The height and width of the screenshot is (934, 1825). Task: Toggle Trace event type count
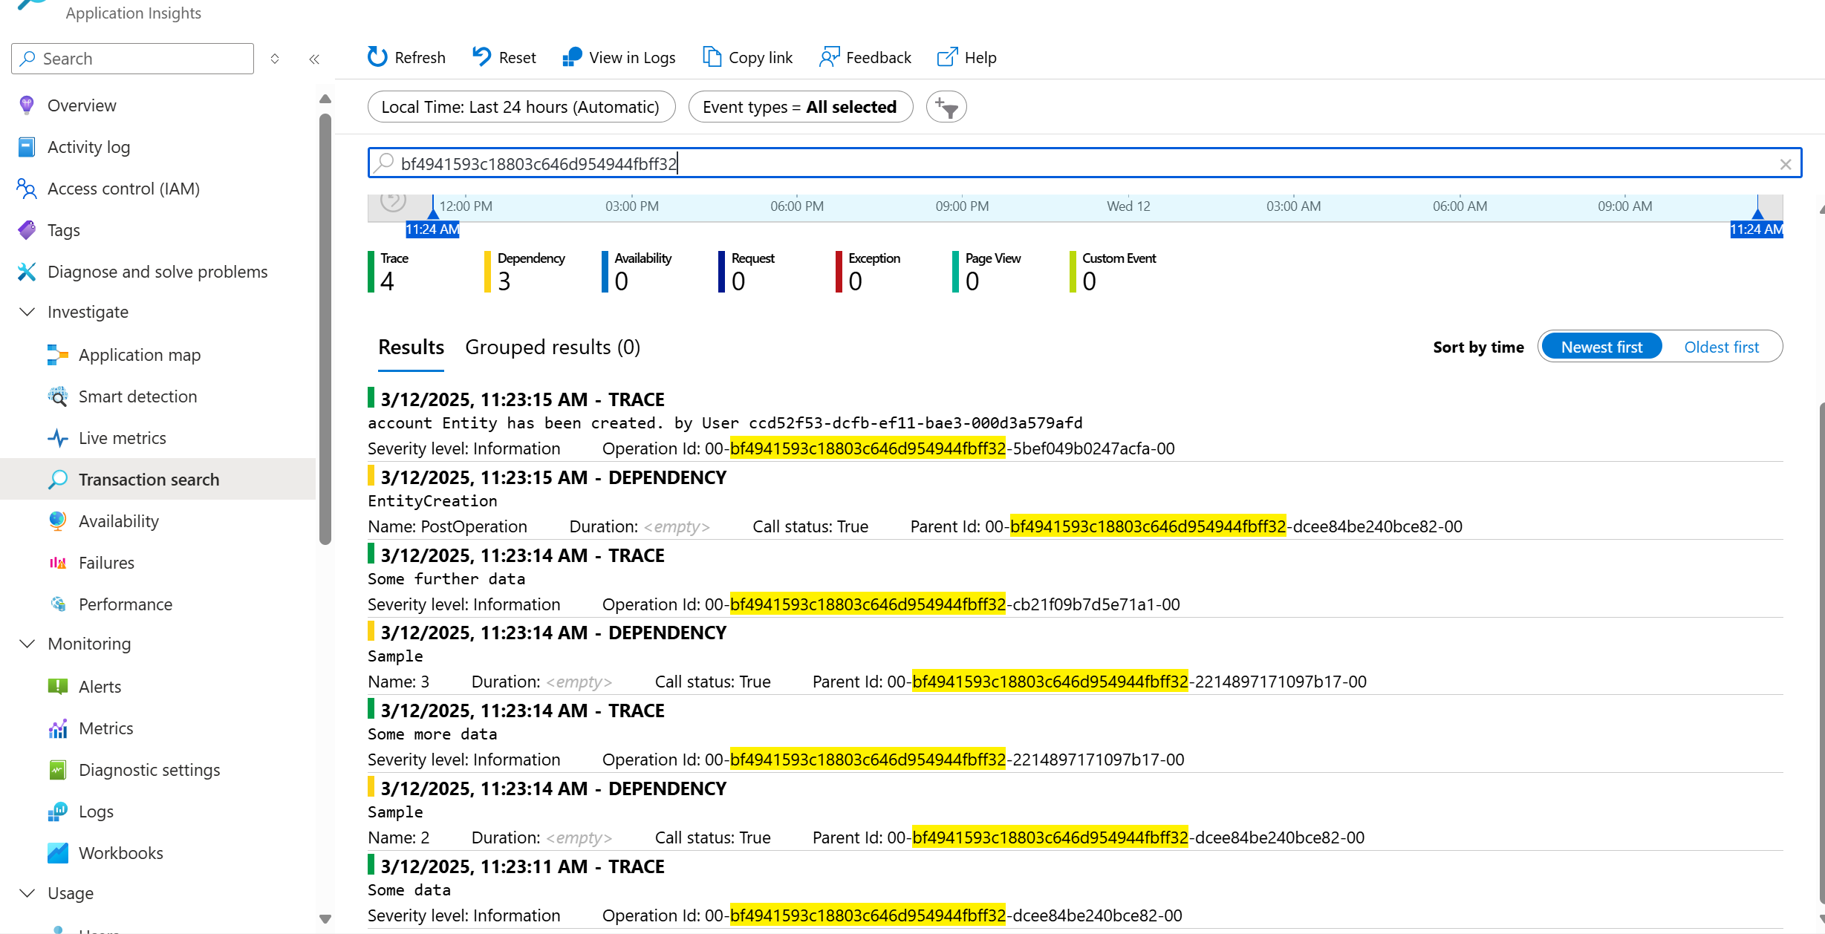pyautogui.click(x=388, y=272)
